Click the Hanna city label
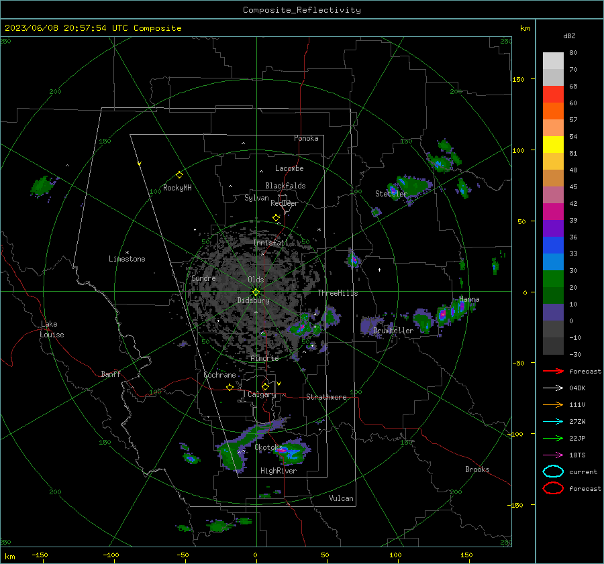The image size is (604, 564). [469, 299]
